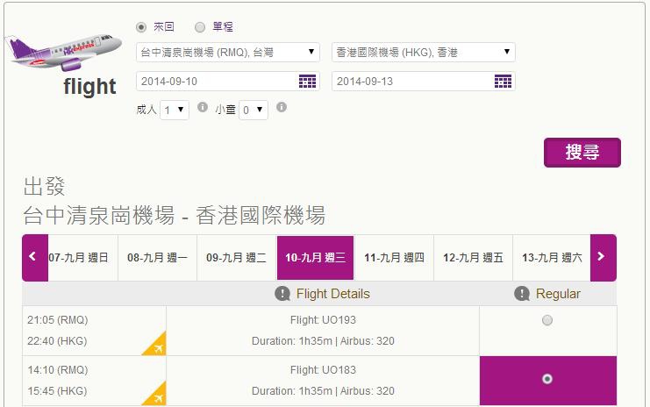The image size is (650, 407).
Task: Click the departure date field 2014-09-10
Action: click(x=227, y=82)
